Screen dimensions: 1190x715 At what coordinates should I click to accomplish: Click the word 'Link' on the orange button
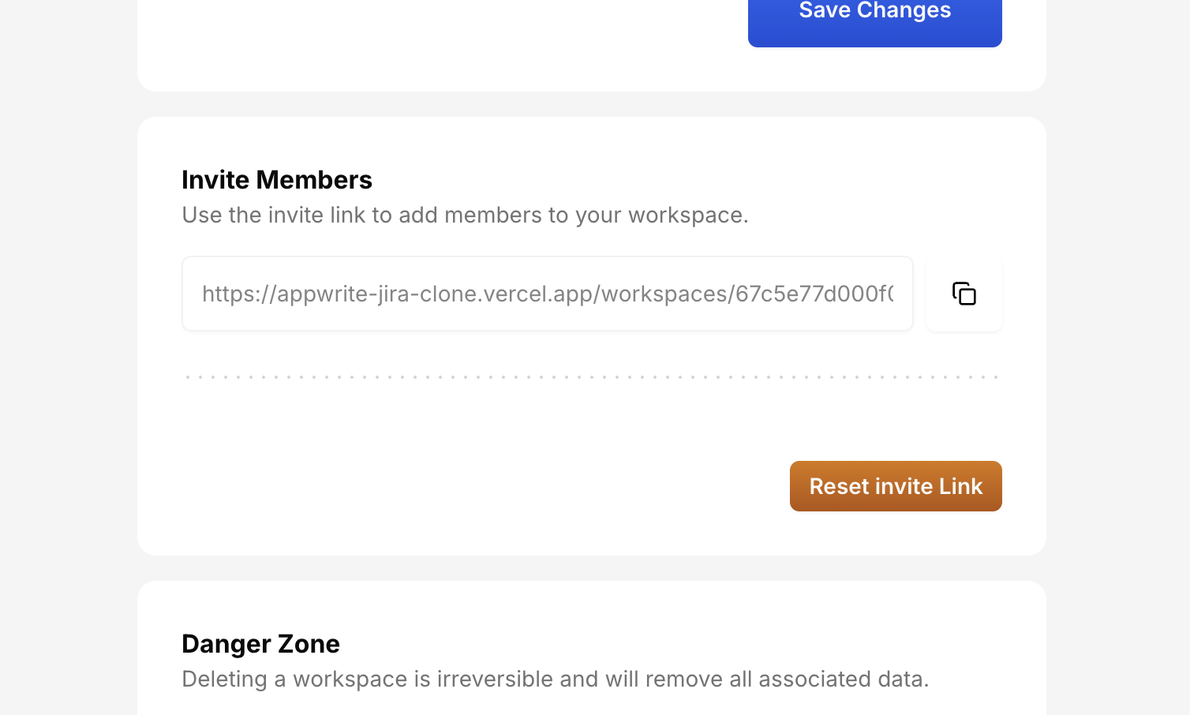click(x=960, y=486)
